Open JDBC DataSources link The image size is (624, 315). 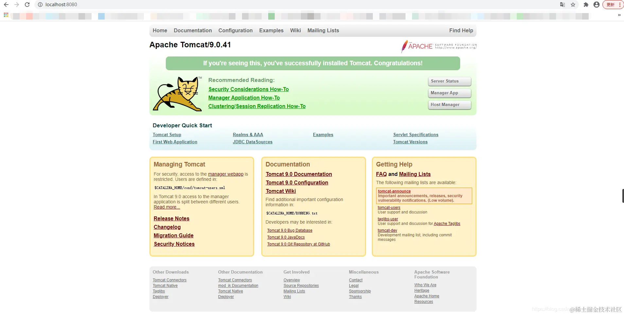click(x=252, y=142)
